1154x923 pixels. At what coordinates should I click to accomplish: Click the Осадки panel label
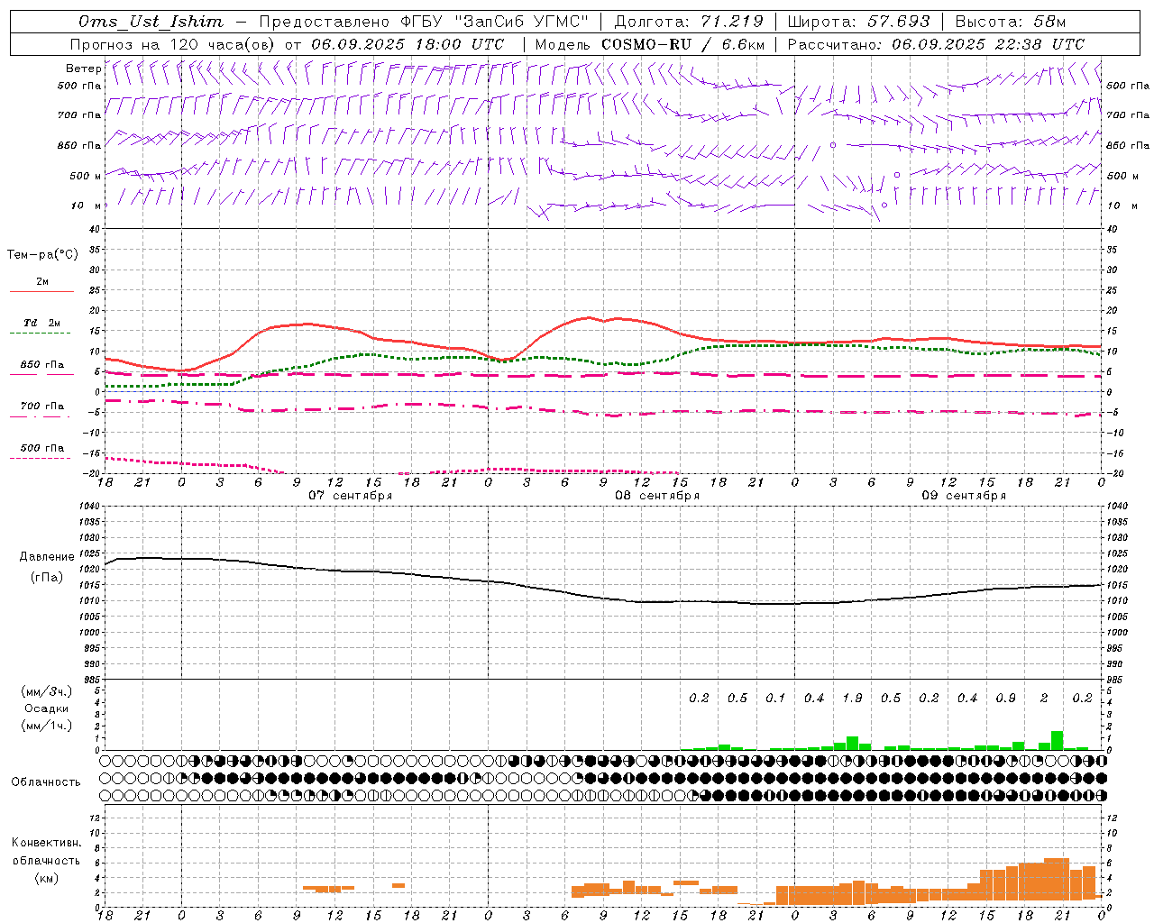(47, 708)
